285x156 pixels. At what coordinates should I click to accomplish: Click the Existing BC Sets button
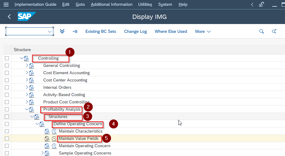pyautogui.click(x=101, y=31)
